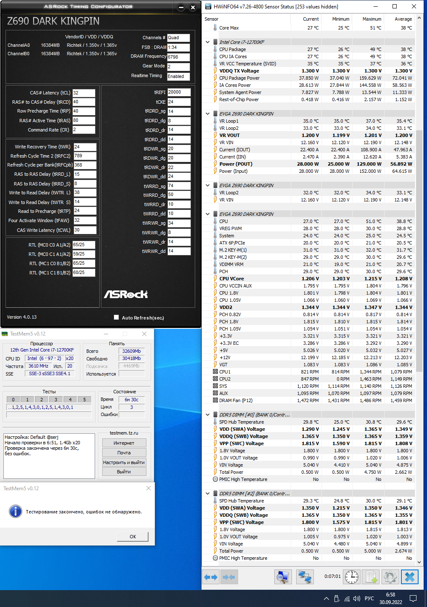Collapse the DDR5 DIMM [#2] group

[207, 494]
